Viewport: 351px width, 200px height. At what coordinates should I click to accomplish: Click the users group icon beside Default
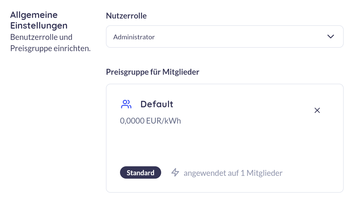pos(126,104)
